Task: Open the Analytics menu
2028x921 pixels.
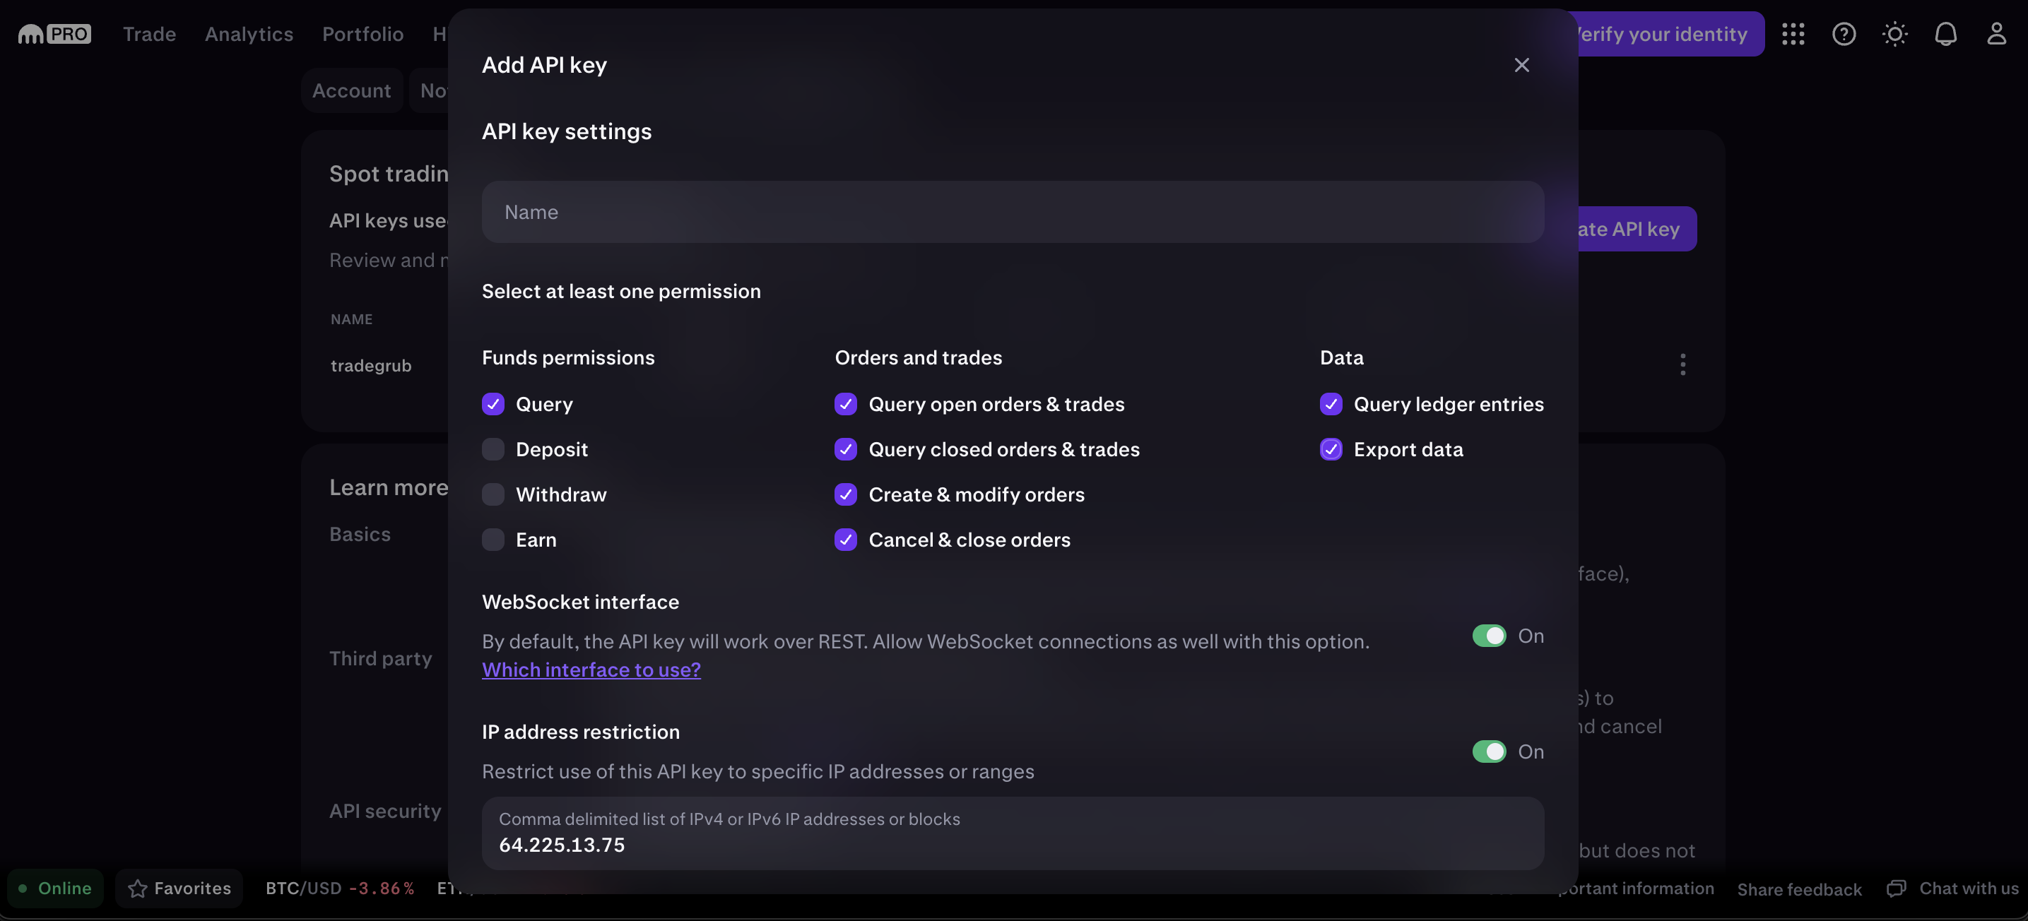Action: tap(249, 34)
